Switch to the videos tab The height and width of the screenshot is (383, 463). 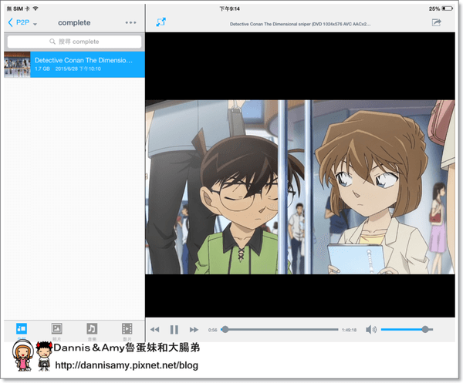pyautogui.click(x=127, y=331)
